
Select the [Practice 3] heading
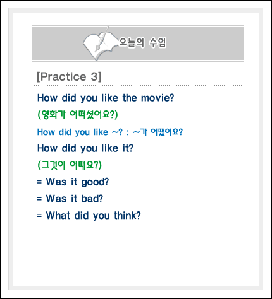click(69, 76)
